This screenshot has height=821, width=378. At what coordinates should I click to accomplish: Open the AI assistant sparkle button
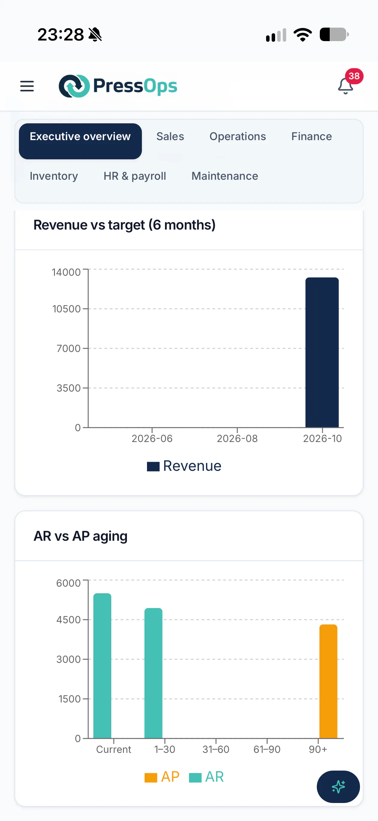pyautogui.click(x=338, y=786)
